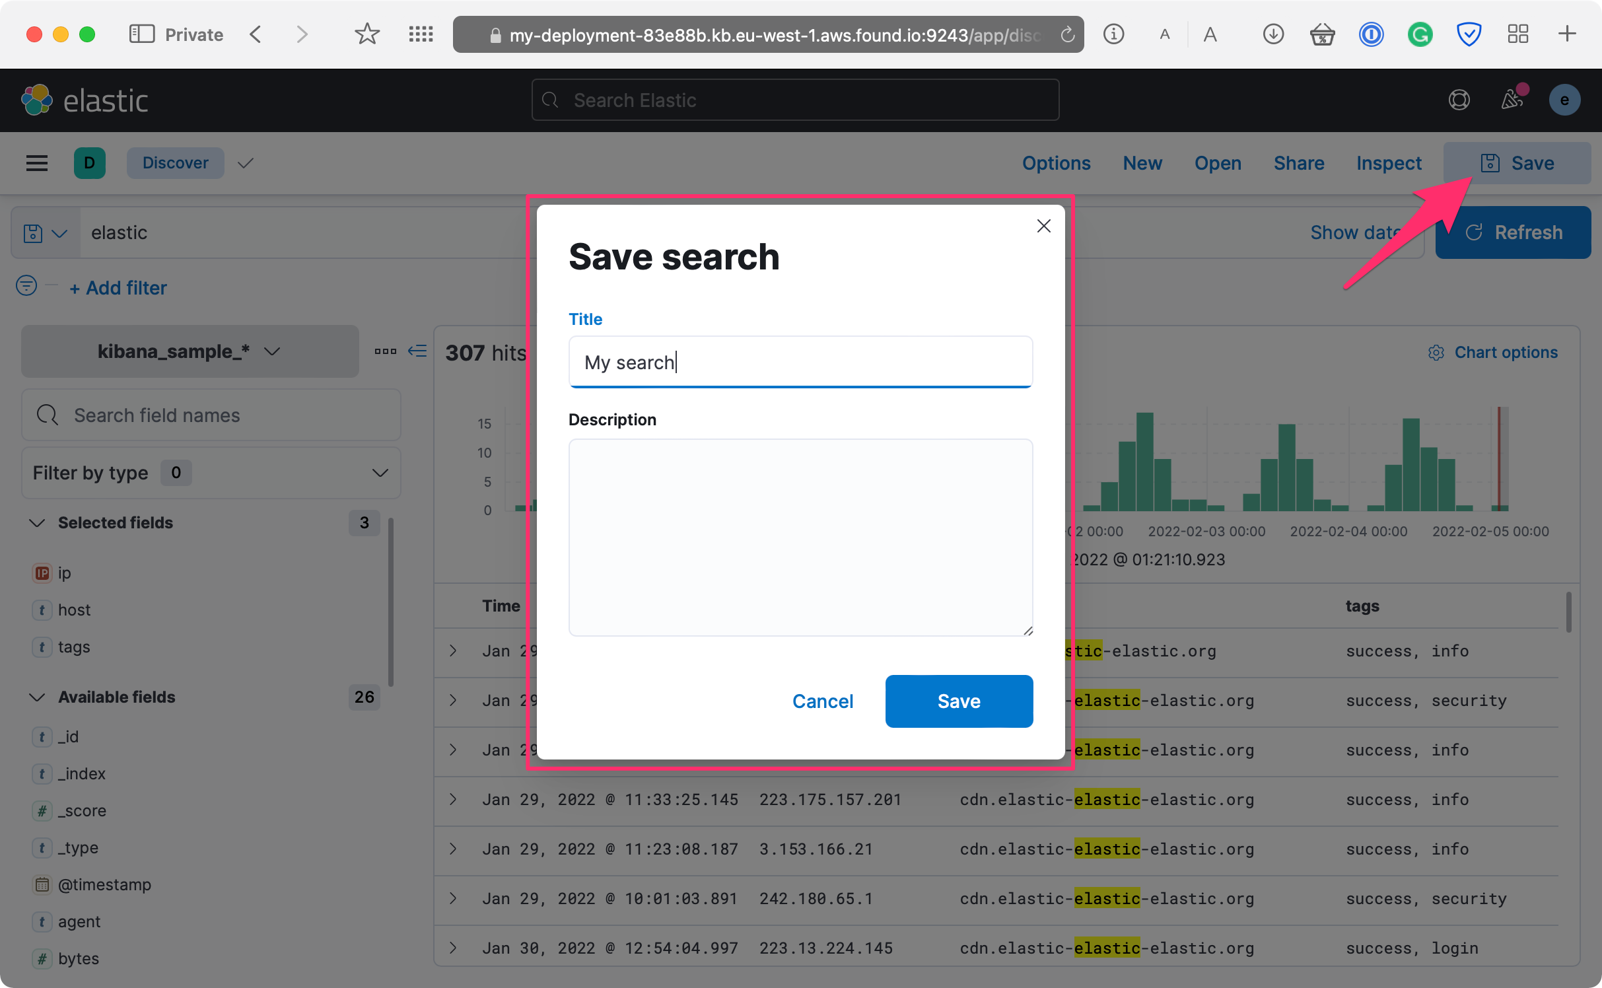1602x988 pixels.
Task: Open index pattern options dots icon
Action: 385,351
